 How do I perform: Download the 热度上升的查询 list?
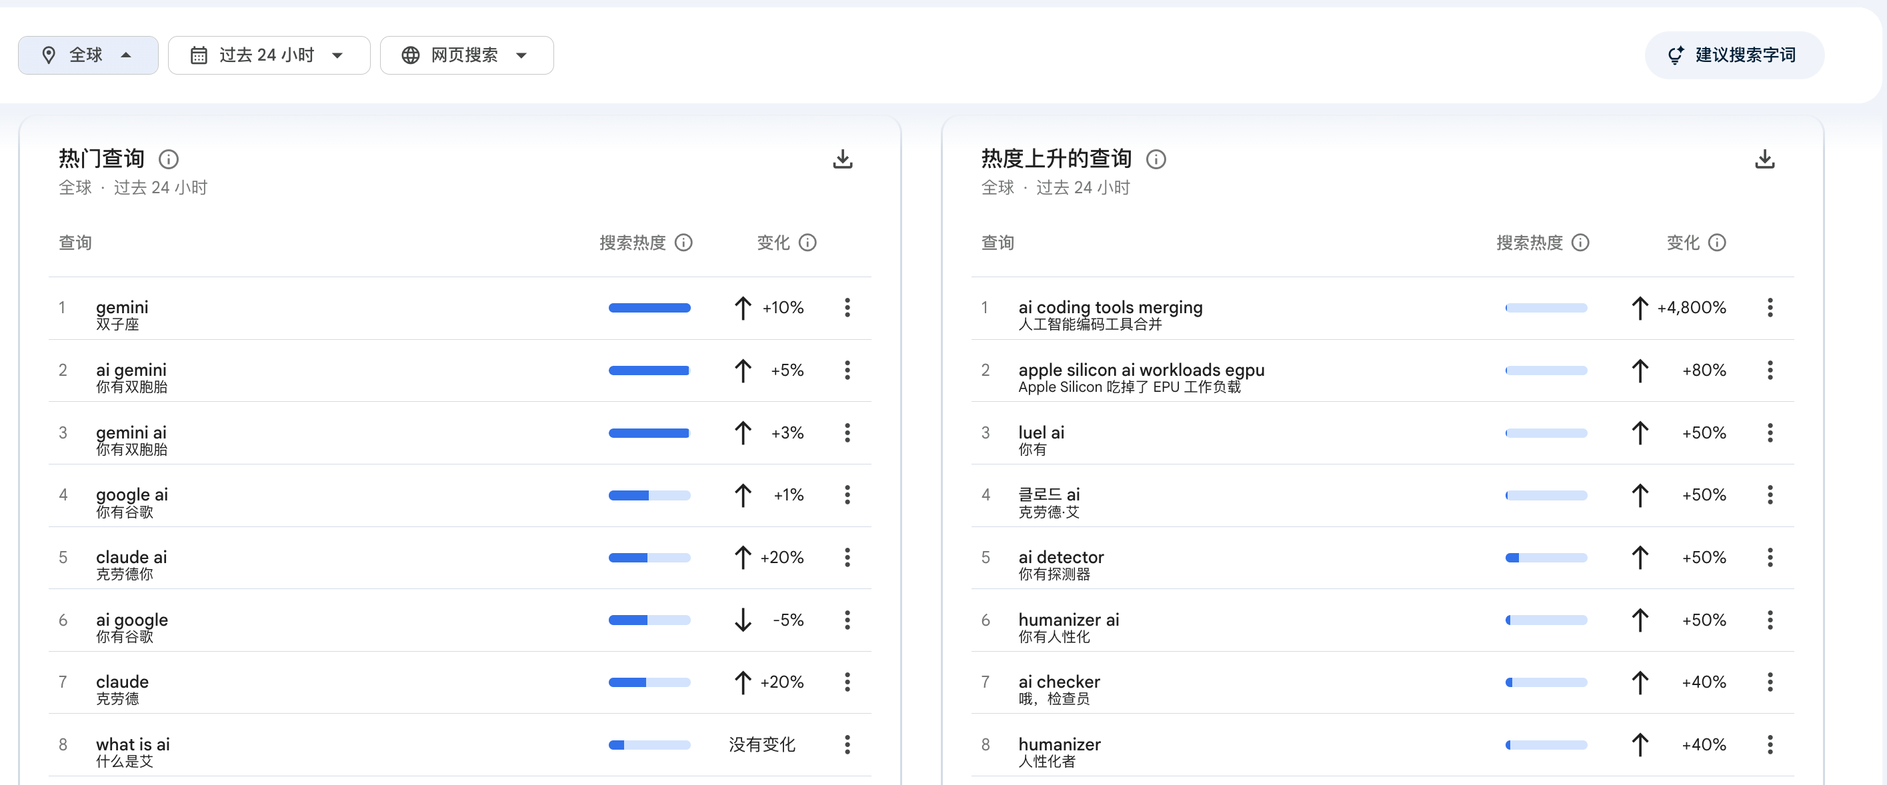pyautogui.click(x=1765, y=159)
